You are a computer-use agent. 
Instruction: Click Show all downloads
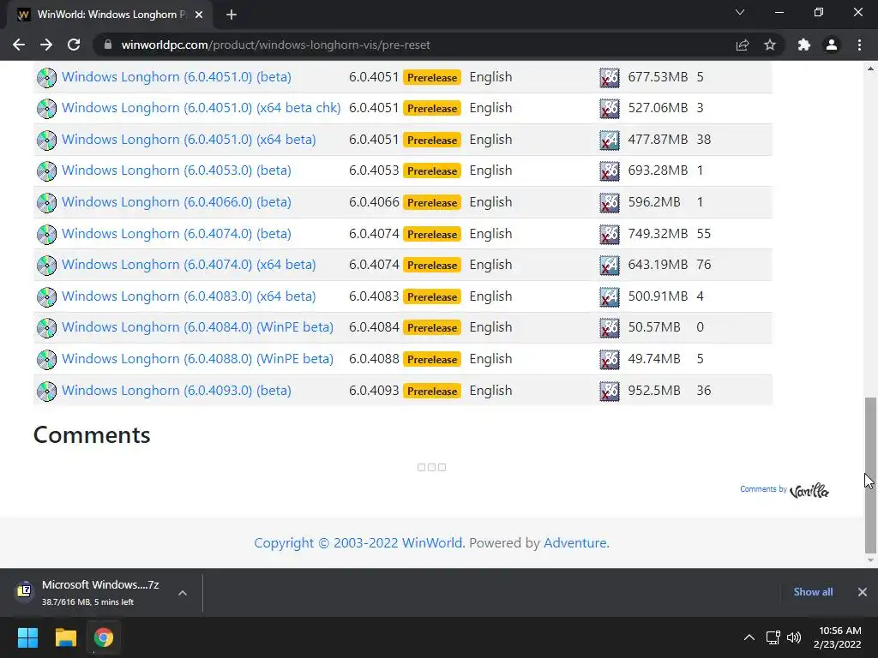pyautogui.click(x=813, y=592)
